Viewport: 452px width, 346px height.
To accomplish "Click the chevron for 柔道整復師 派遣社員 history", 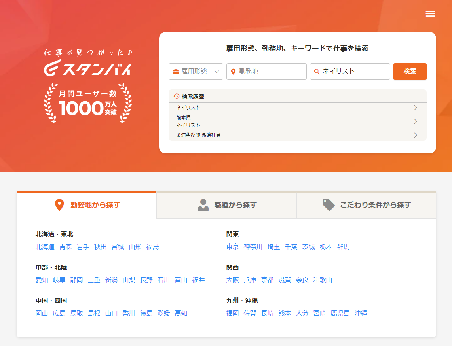I will point(416,135).
